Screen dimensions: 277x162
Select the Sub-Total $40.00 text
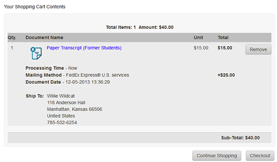tap(241, 138)
